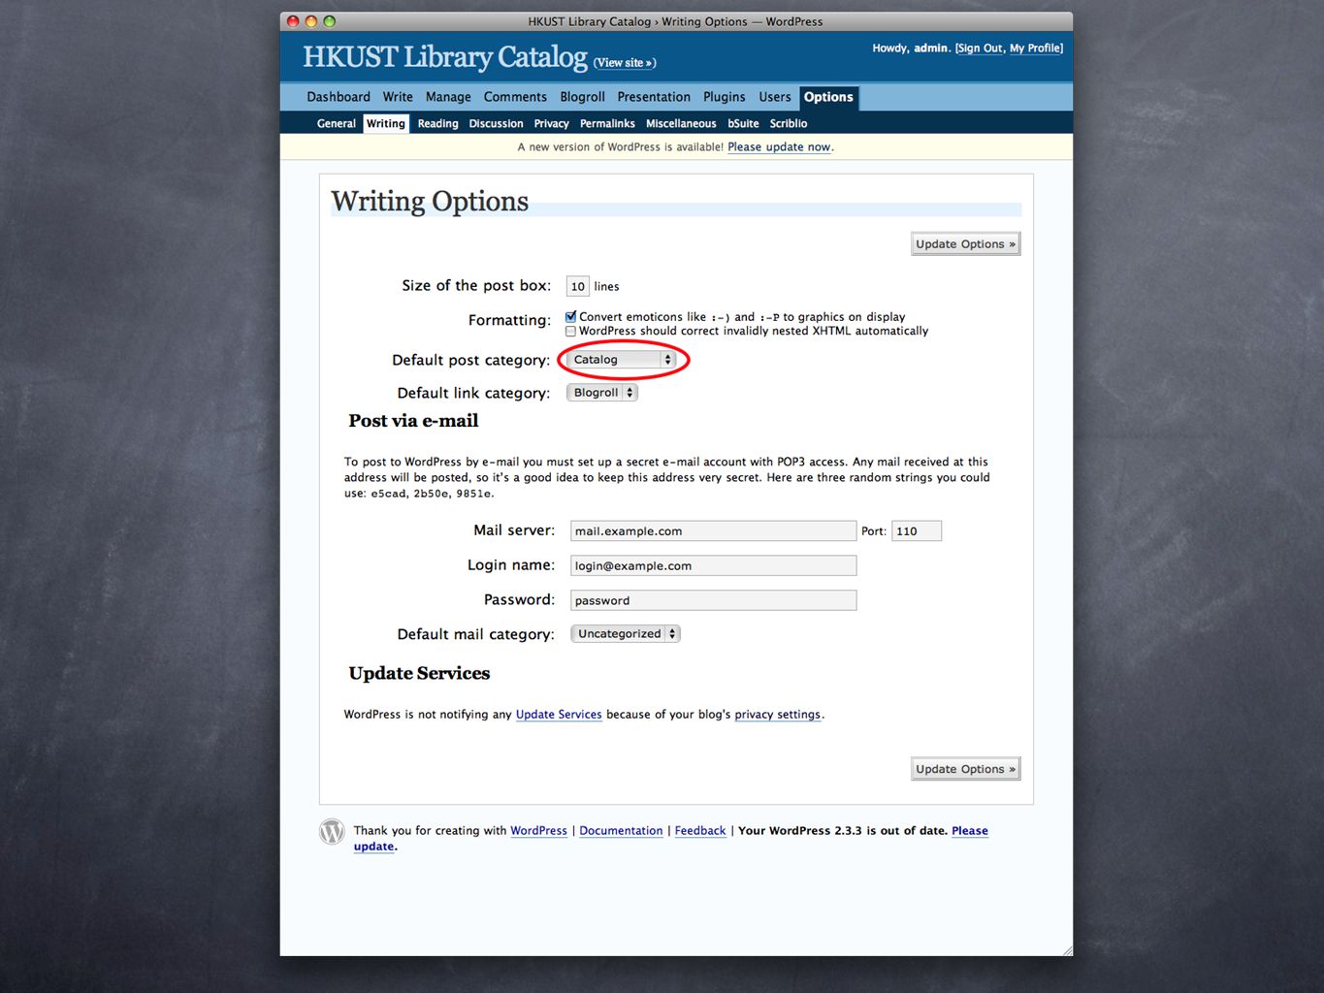Enable correct invalidly nested XHTML checkbox

[x=571, y=331]
